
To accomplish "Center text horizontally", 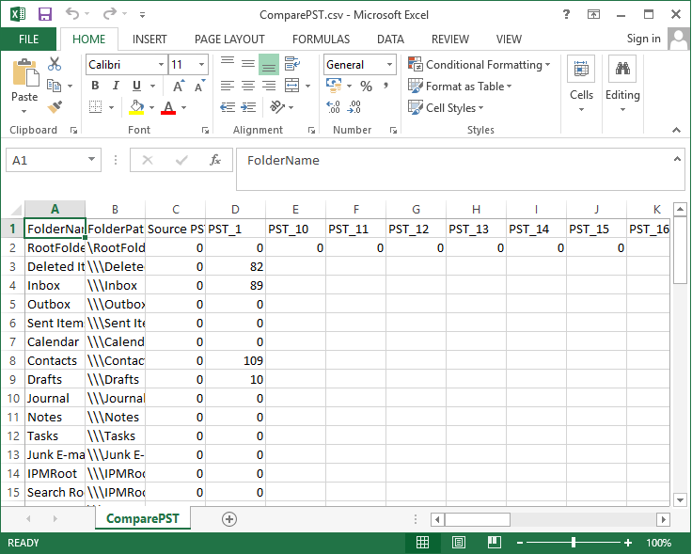I will [x=248, y=86].
